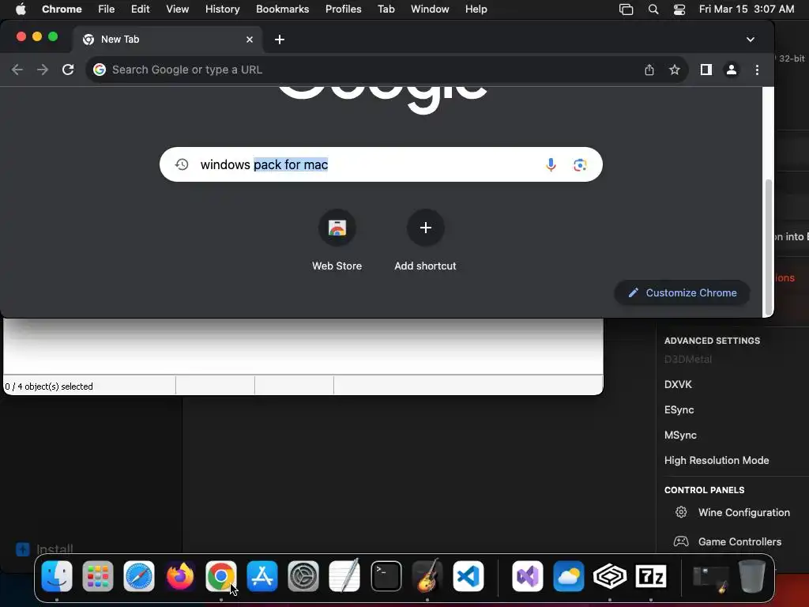Viewport: 809px width, 607px height.
Task: Select High Resolution Mode setting
Action: 717,461
